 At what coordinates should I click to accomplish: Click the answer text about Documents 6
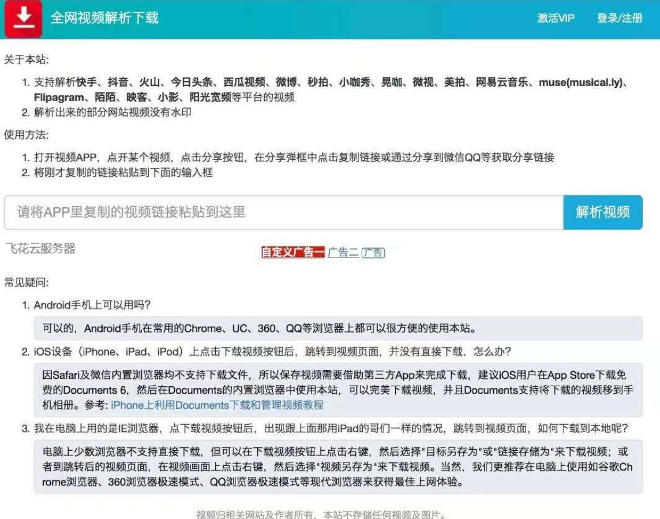(338, 390)
